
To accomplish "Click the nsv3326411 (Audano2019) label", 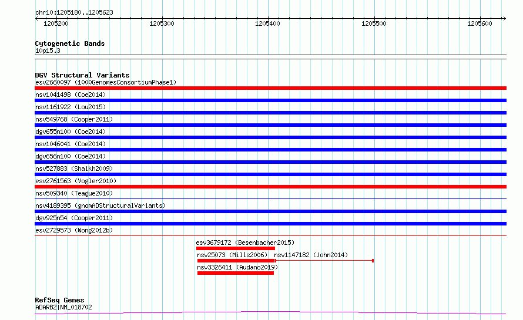I will (237, 267).
